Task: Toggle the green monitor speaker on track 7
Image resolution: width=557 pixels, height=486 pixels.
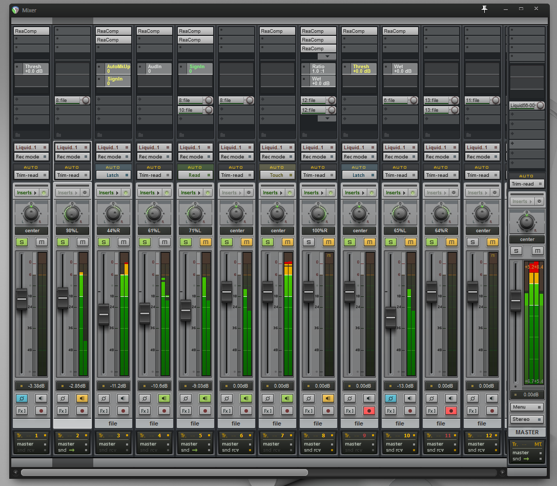Action: click(287, 398)
